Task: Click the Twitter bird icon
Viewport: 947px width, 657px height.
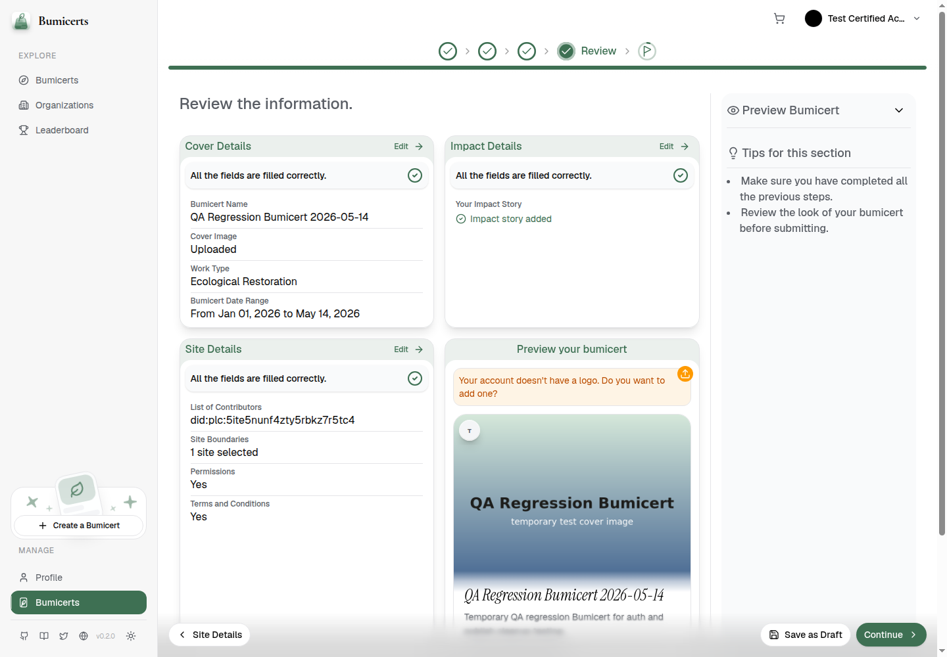Action: (64, 636)
